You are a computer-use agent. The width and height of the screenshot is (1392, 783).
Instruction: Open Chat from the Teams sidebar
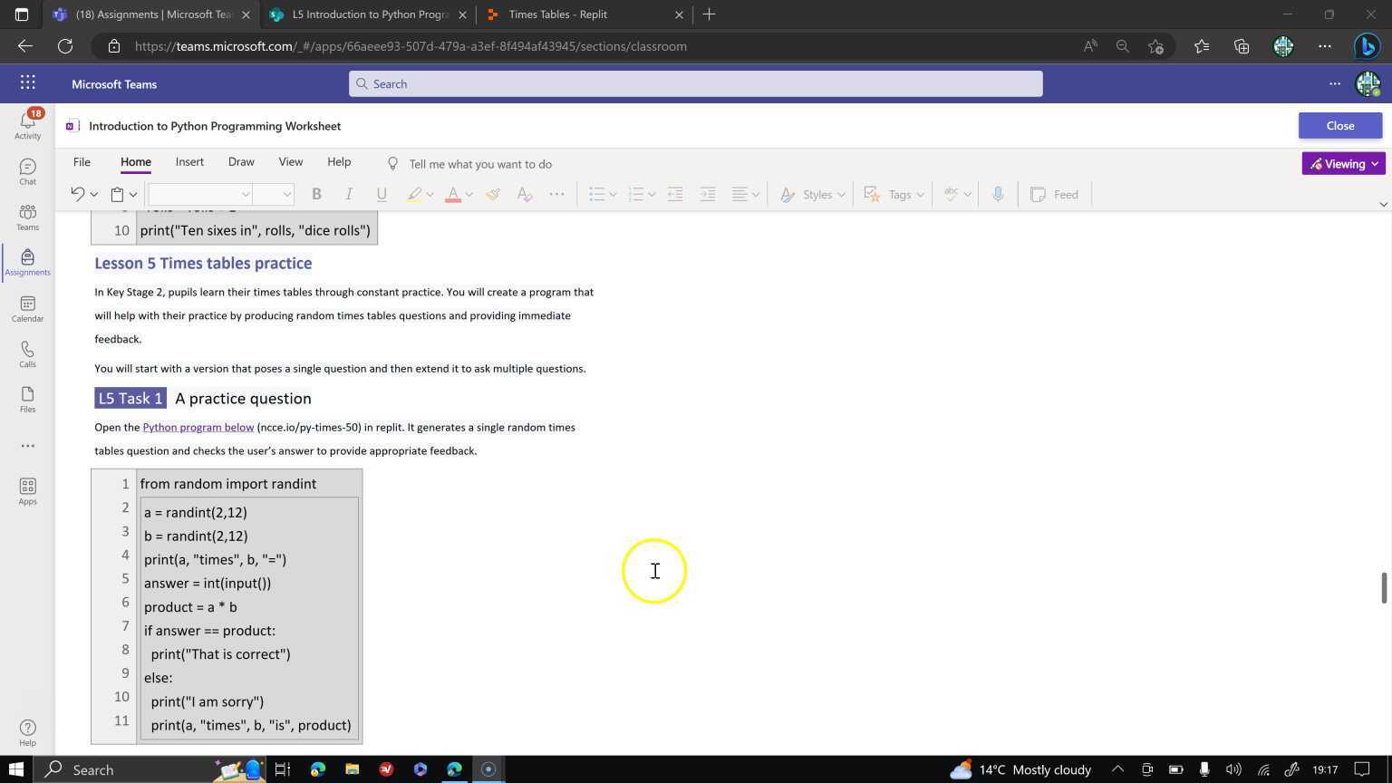tap(27, 170)
